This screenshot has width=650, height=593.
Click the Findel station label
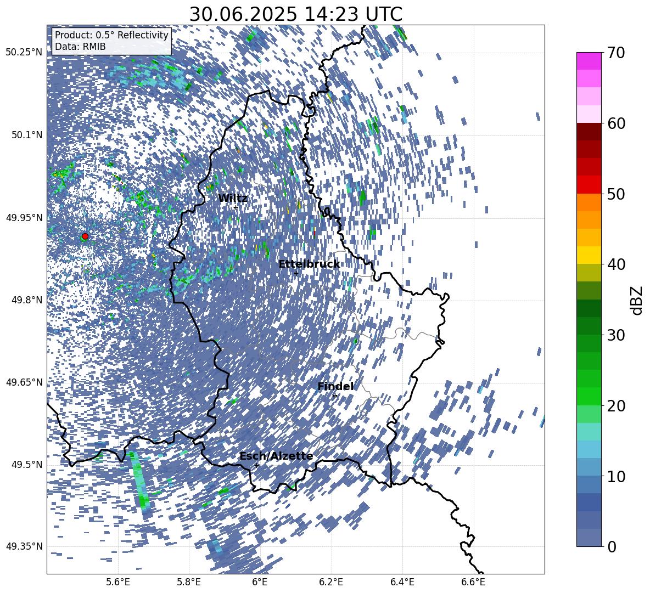click(335, 386)
